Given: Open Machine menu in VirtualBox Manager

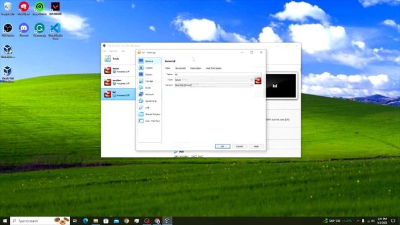Looking at the screenshot, I should [x=113, y=51].
